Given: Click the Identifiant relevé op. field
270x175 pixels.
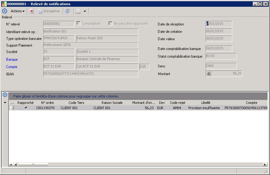Looking at the screenshot, I should (91, 32).
